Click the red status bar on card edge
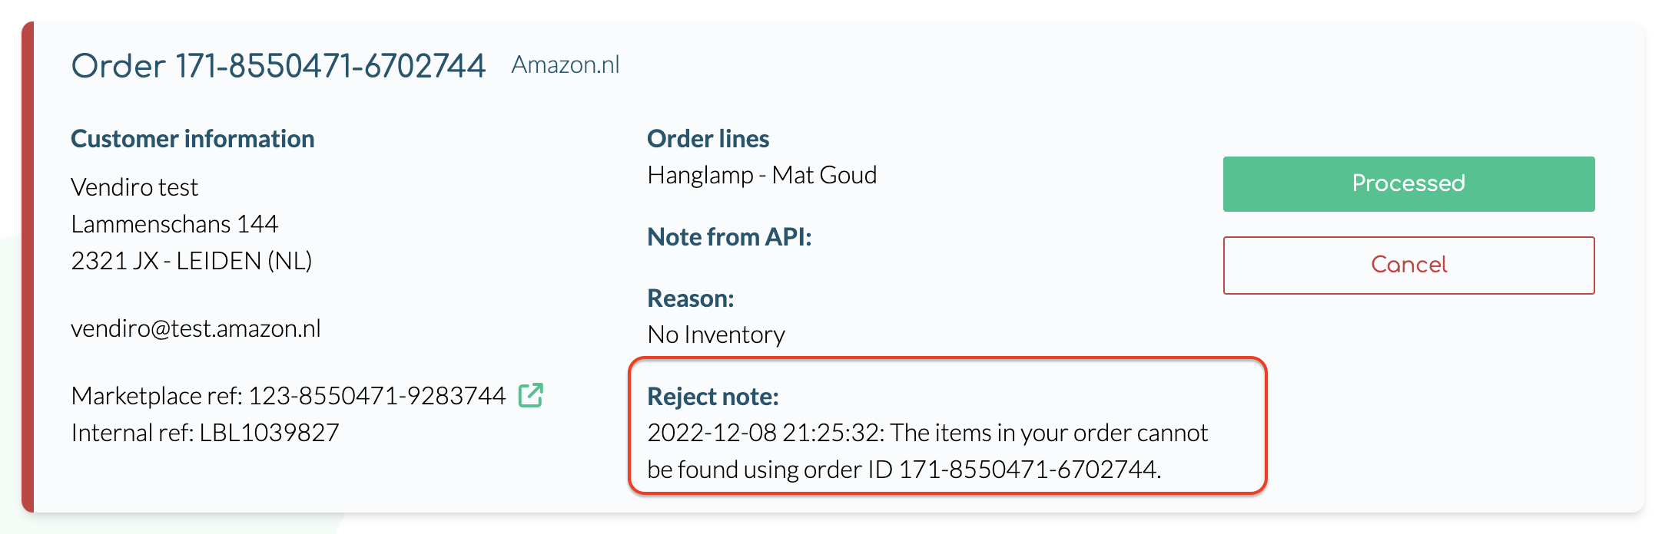 pos(28,267)
